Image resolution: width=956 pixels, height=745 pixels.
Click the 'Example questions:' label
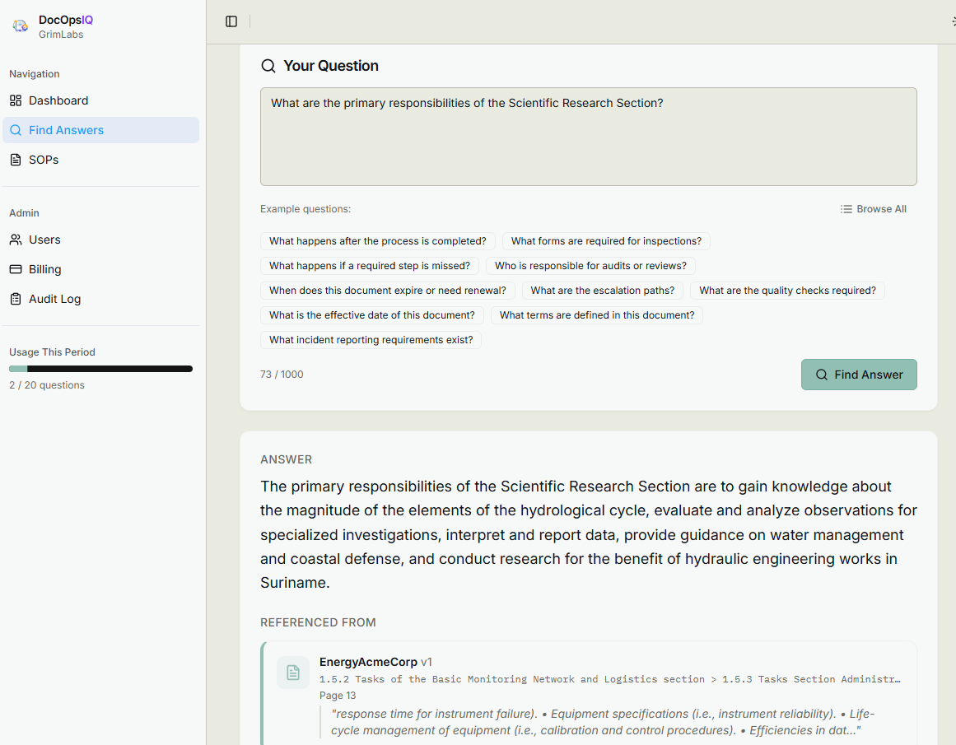tap(305, 209)
